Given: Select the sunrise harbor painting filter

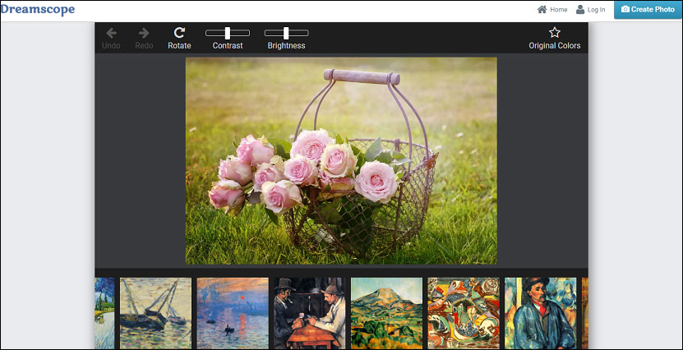Looking at the screenshot, I should pos(233,313).
